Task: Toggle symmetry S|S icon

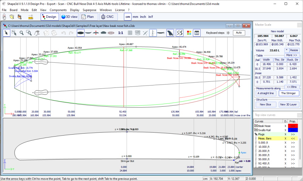Action: point(179,33)
